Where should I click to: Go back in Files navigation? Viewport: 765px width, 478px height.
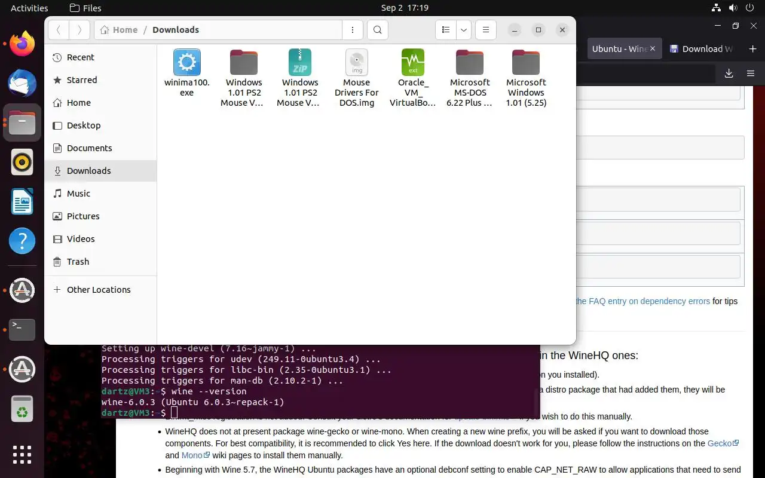(59, 30)
